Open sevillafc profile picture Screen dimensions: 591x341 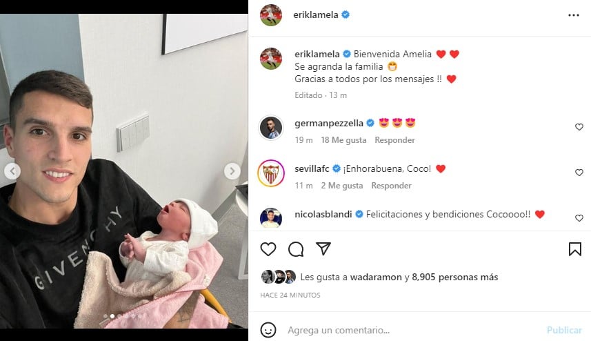pos(271,173)
